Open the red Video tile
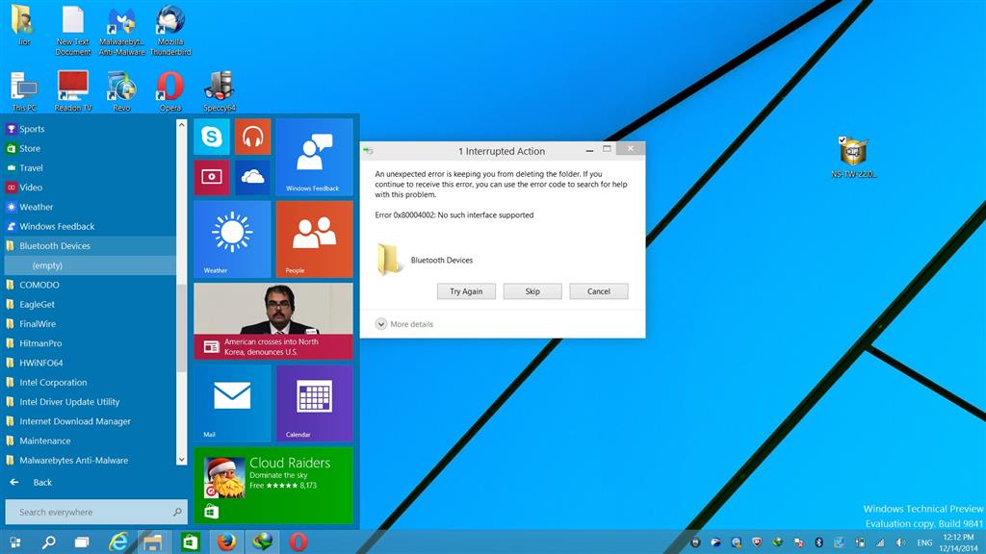Image resolution: width=986 pixels, height=554 pixels. pyautogui.click(x=211, y=177)
